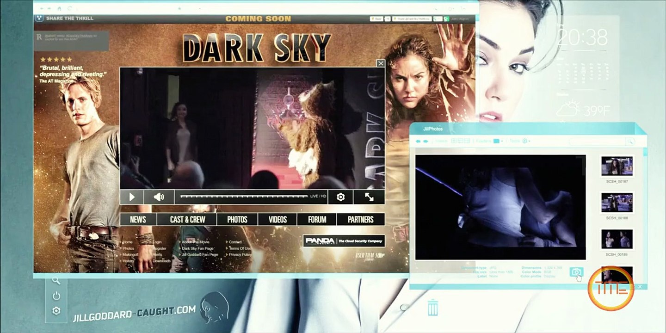Visit the Jill Goddard Fan Page link
Screen dimensions: 666x333
click(200, 255)
